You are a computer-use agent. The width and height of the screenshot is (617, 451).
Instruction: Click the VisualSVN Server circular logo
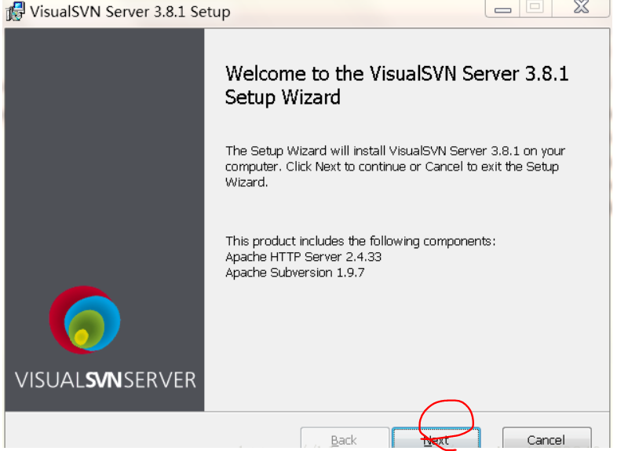[x=85, y=320]
